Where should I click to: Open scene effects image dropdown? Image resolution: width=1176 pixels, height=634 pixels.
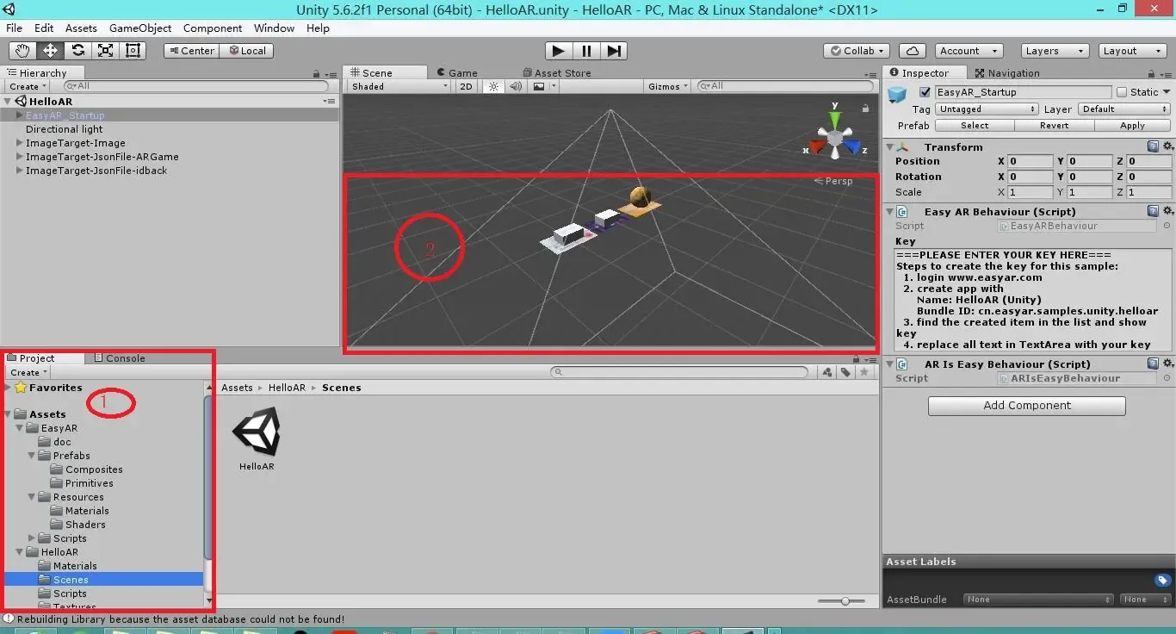(x=542, y=86)
